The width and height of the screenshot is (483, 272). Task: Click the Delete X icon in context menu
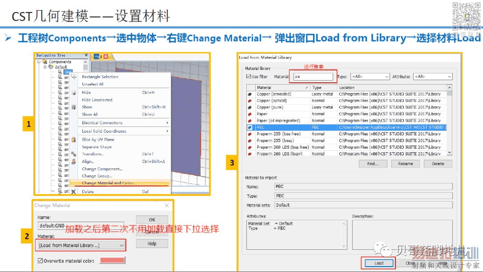pos(74,191)
